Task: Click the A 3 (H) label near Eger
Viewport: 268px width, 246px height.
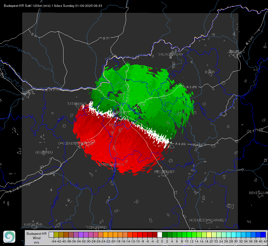Action: pyautogui.click(x=191, y=87)
